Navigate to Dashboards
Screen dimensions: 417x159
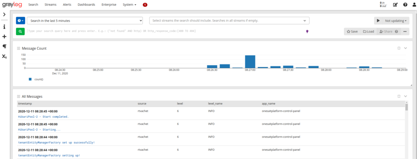tap(86, 4)
